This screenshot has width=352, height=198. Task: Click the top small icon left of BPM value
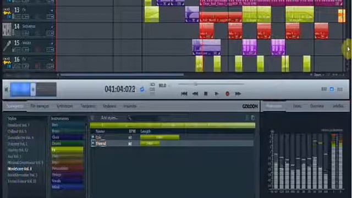click(x=152, y=84)
